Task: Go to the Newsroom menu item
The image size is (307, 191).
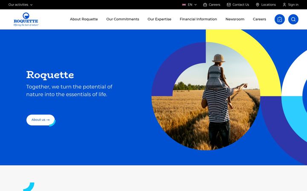Action: (235, 19)
